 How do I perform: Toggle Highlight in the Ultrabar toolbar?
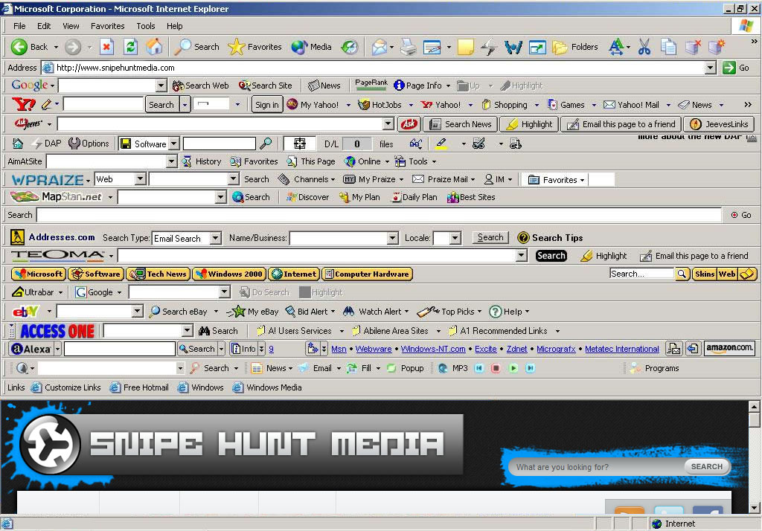tap(321, 292)
